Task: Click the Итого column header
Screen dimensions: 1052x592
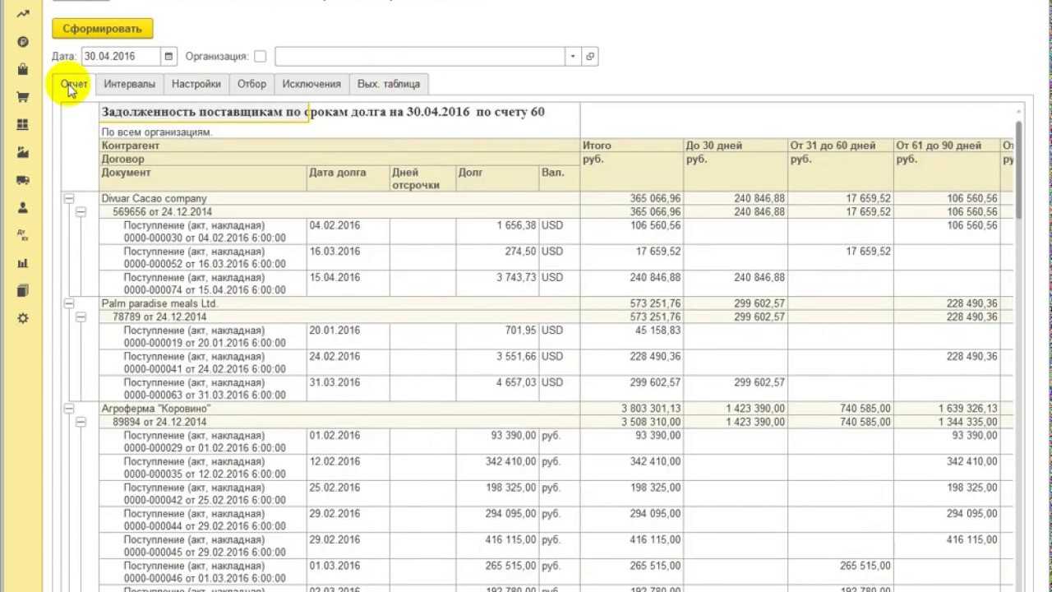Action: click(x=632, y=146)
